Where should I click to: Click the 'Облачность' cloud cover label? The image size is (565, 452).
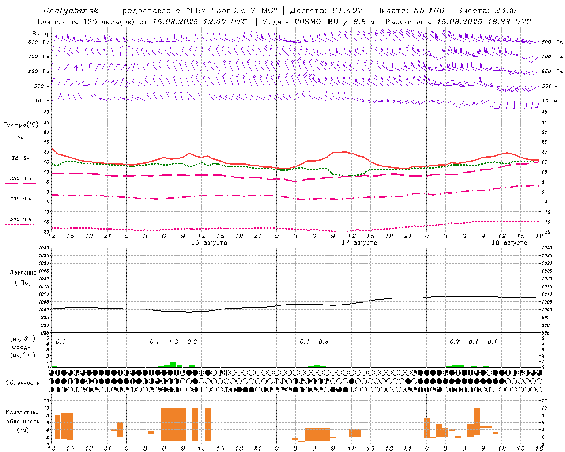click(x=23, y=383)
